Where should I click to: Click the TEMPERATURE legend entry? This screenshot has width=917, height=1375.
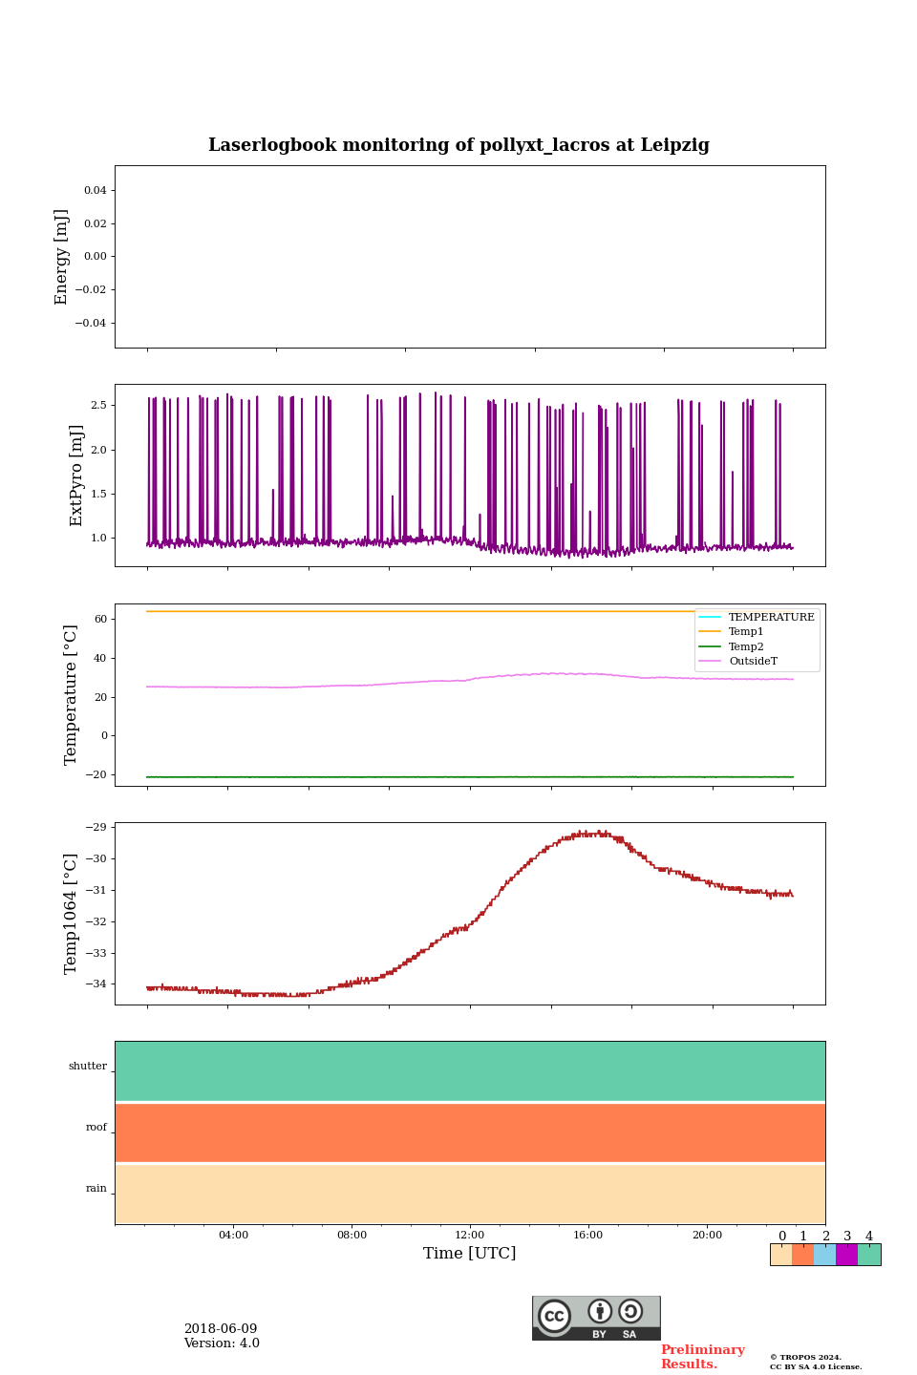point(757,617)
